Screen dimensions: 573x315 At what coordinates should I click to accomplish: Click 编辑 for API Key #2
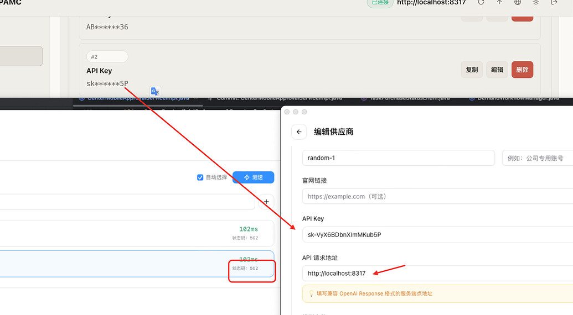pos(497,70)
